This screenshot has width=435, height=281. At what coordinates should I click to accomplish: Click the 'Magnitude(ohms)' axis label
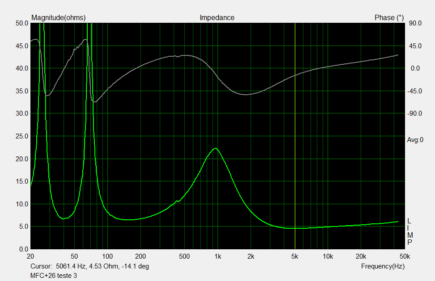click(x=58, y=18)
